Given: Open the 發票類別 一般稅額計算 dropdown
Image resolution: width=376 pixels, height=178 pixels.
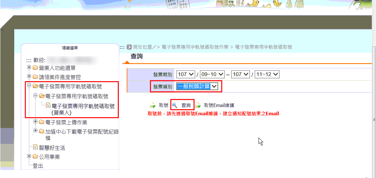Looking at the screenshot, I should point(197,86).
